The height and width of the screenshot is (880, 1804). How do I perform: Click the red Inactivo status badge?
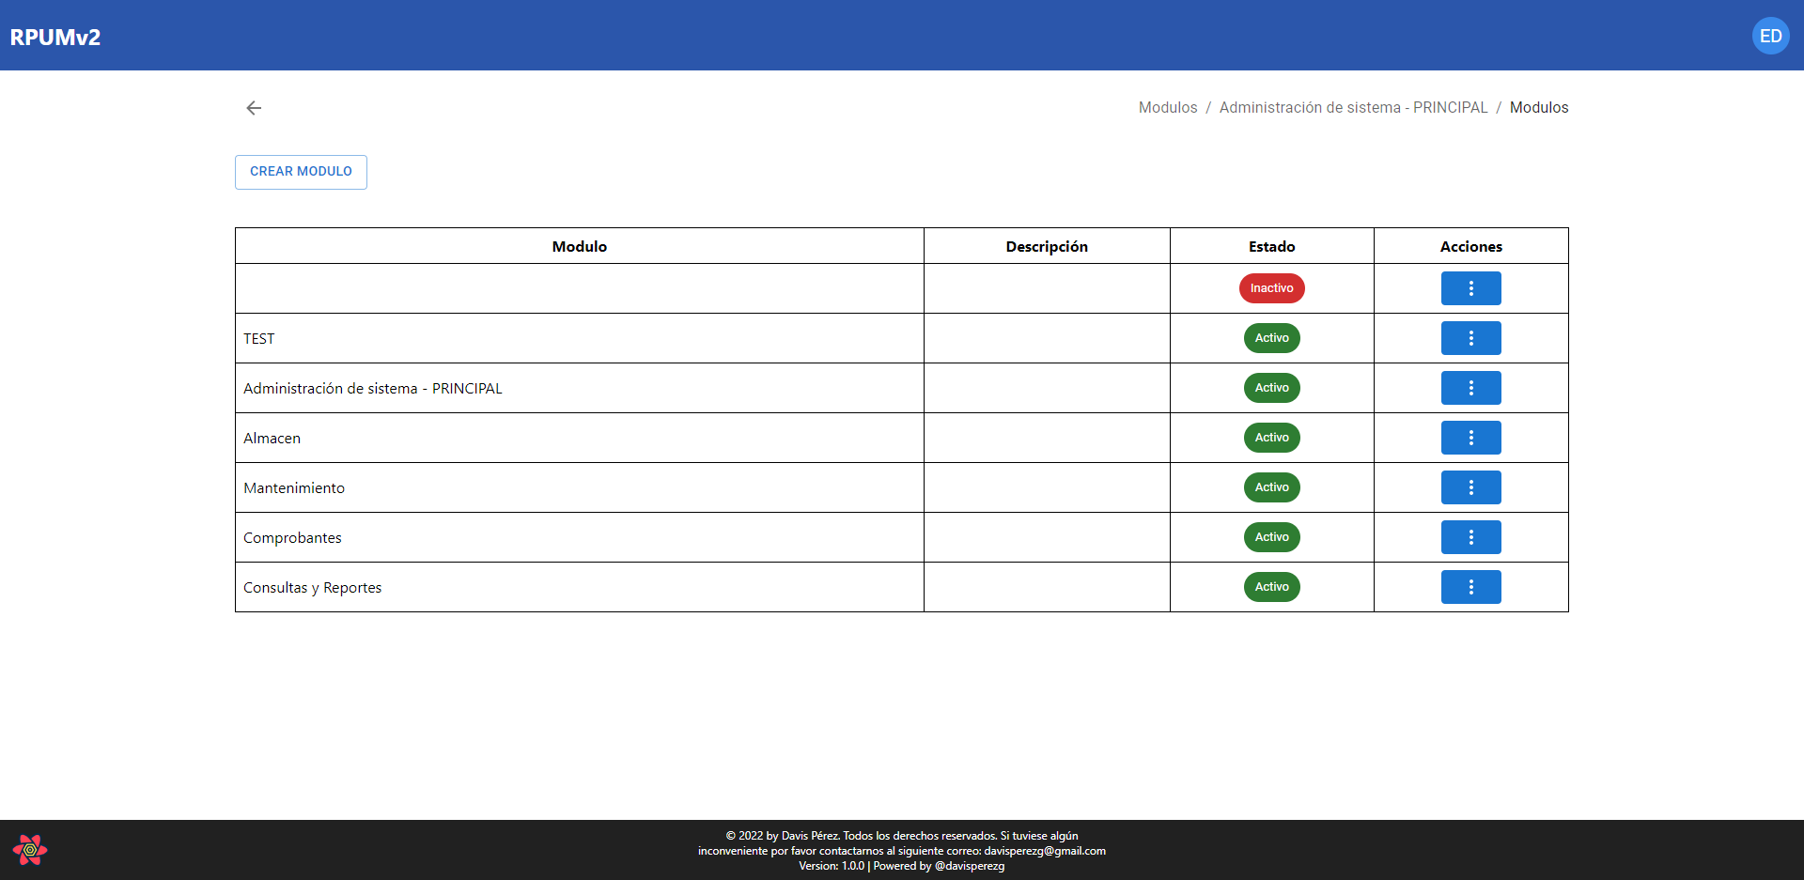(x=1271, y=288)
